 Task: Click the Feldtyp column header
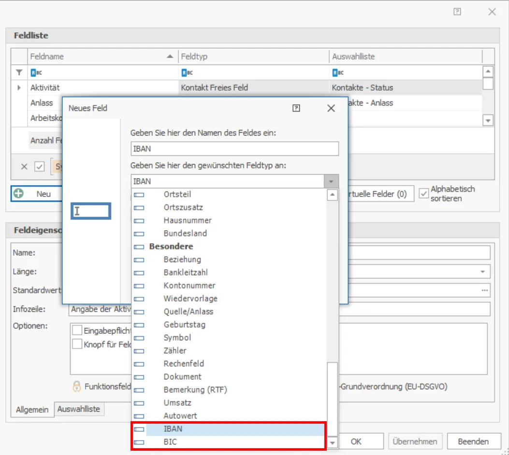point(253,56)
